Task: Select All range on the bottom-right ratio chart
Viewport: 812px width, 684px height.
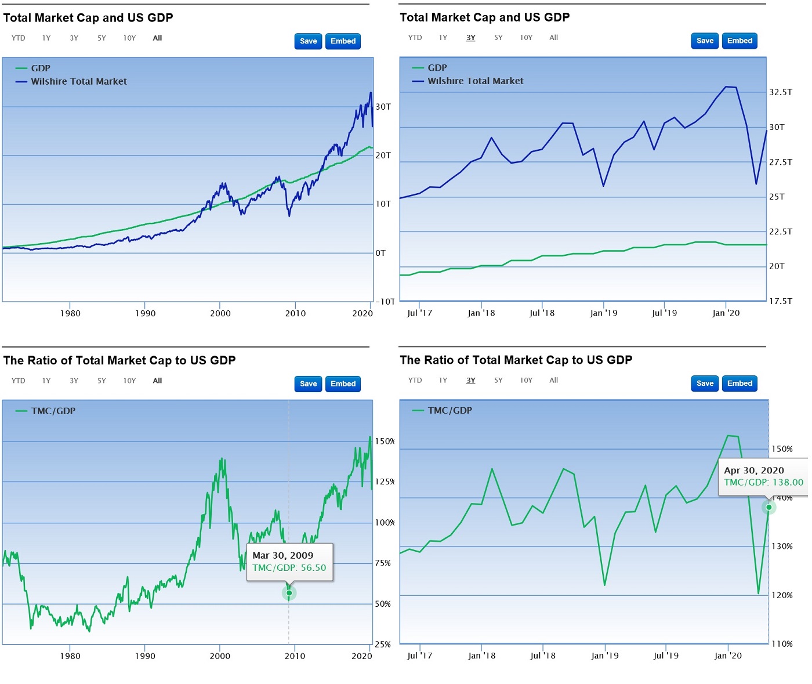Action: (x=553, y=380)
